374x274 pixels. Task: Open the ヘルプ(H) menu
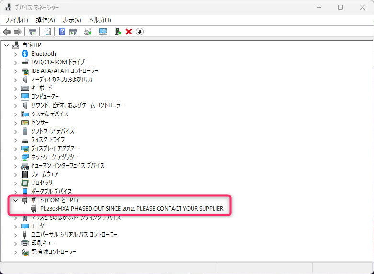100,20
